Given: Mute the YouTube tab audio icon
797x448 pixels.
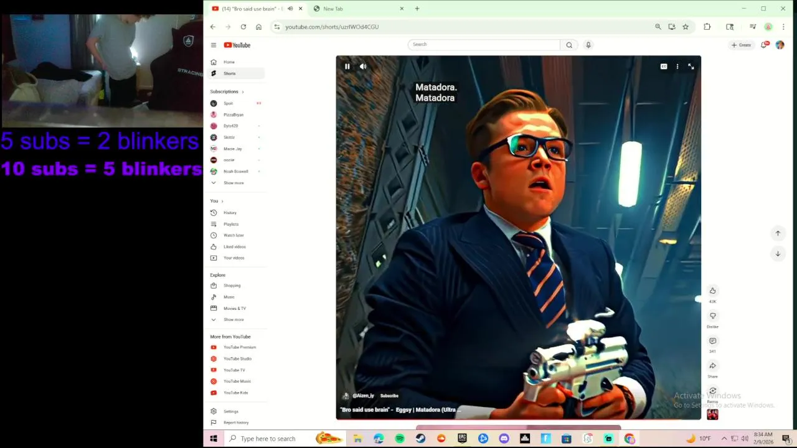Looking at the screenshot, I should tap(290, 9).
